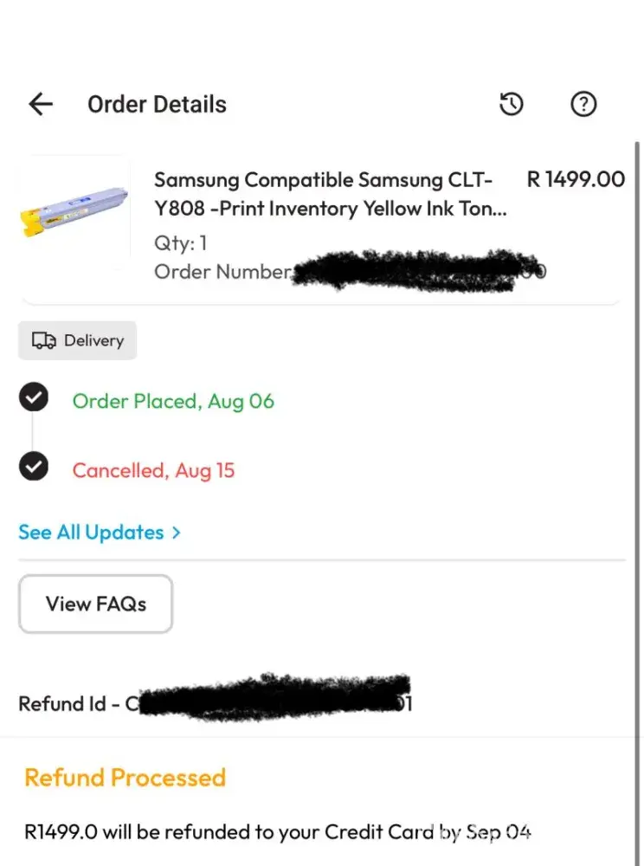The image size is (644, 866).
Task: Expand See All Updates chevron
Action: click(177, 533)
